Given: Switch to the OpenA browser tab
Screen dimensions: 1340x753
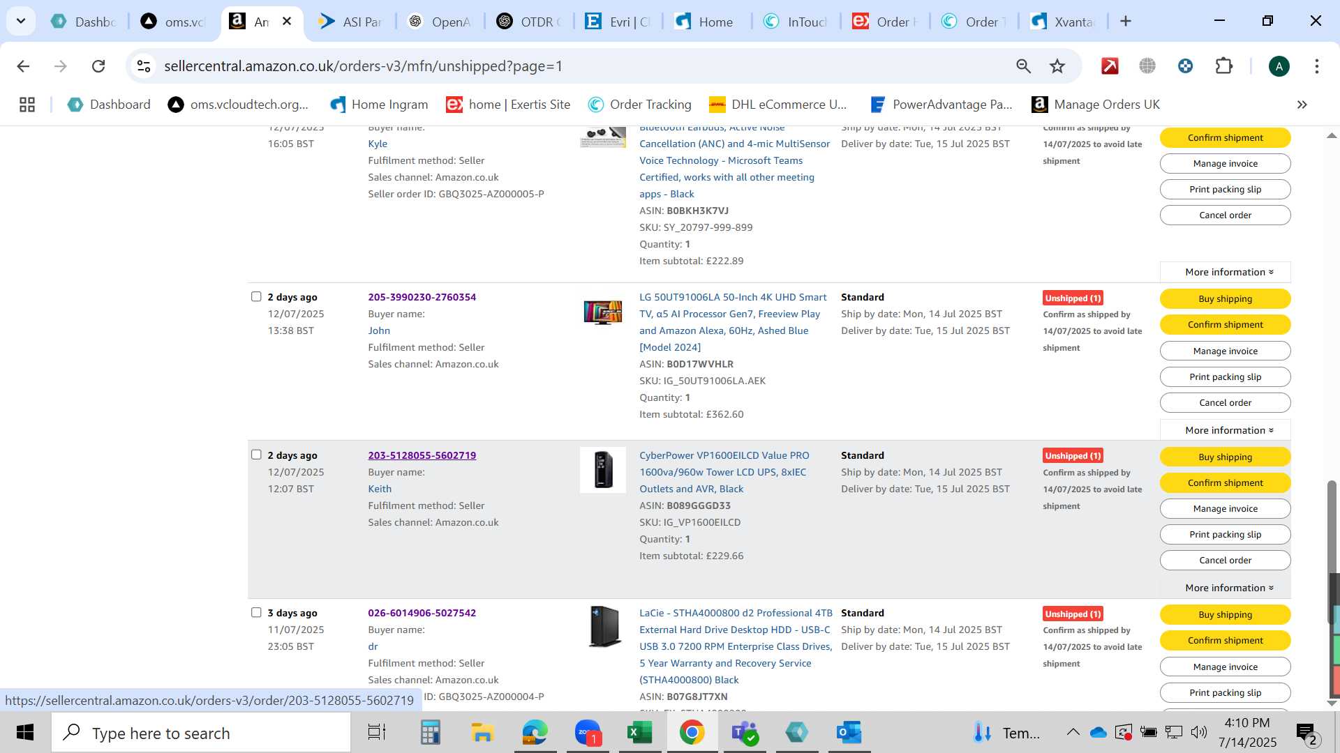Looking at the screenshot, I should (441, 22).
